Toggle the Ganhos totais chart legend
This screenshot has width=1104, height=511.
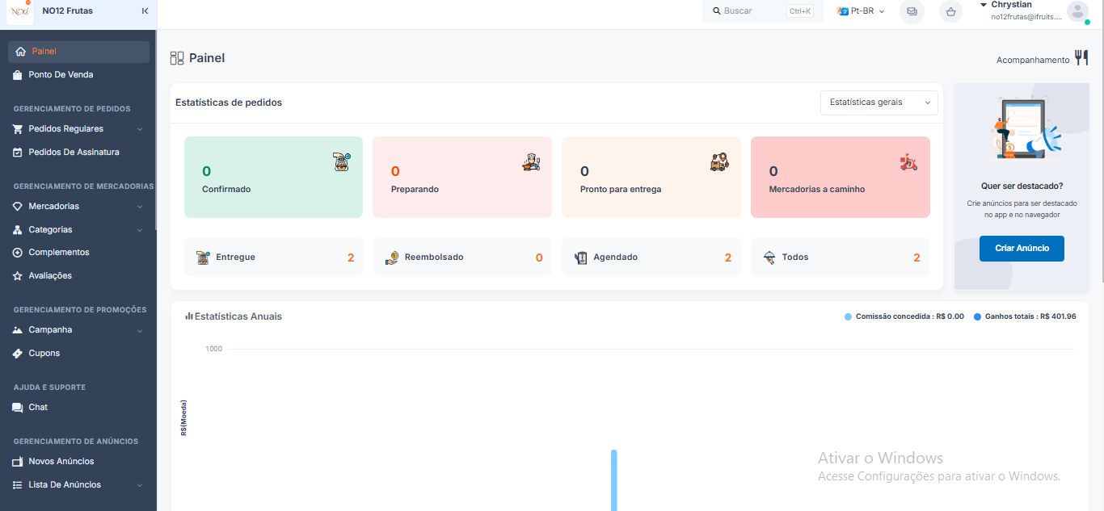1025,316
